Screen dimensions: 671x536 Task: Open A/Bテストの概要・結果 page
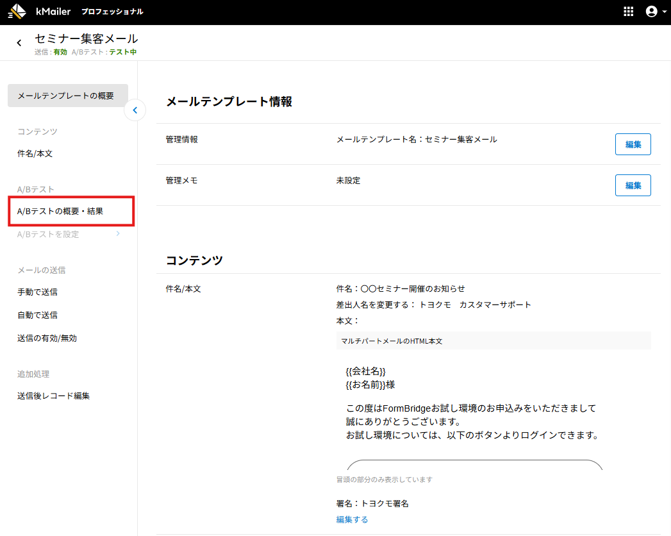[x=60, y=212]
